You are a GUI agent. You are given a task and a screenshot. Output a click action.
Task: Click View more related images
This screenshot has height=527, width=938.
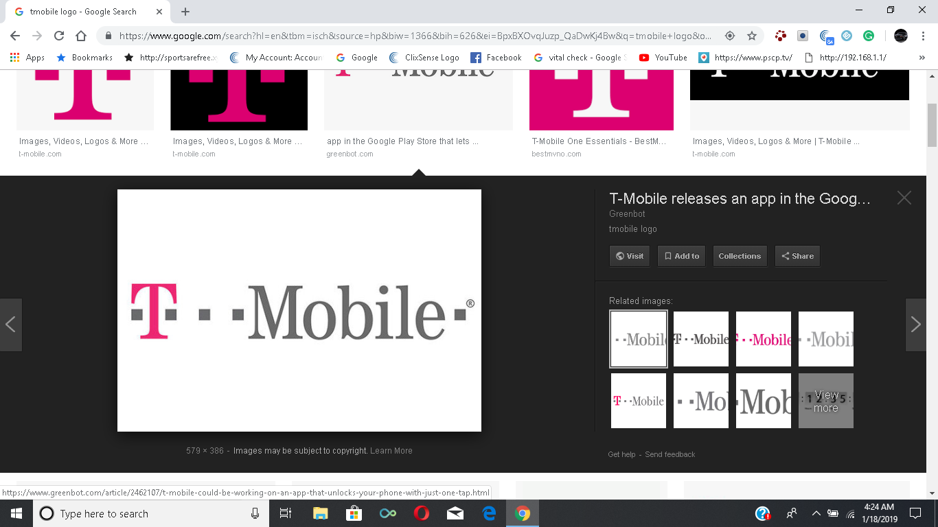point(826,401)
